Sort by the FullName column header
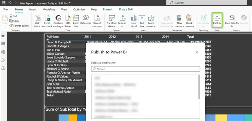The image size is (252, 121). pos(53,37)
